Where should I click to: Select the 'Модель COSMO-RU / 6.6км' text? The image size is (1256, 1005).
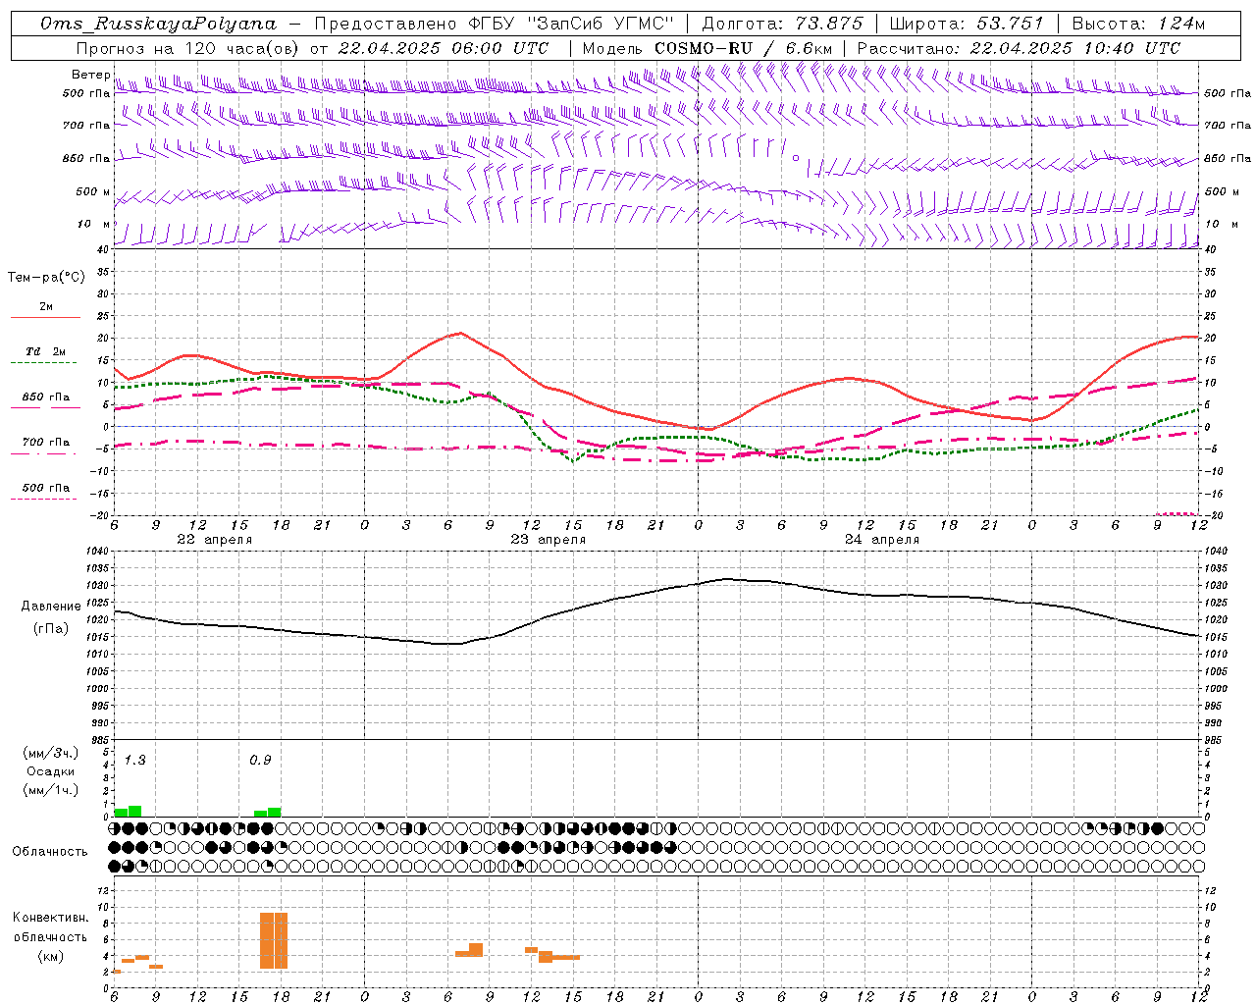707,48
